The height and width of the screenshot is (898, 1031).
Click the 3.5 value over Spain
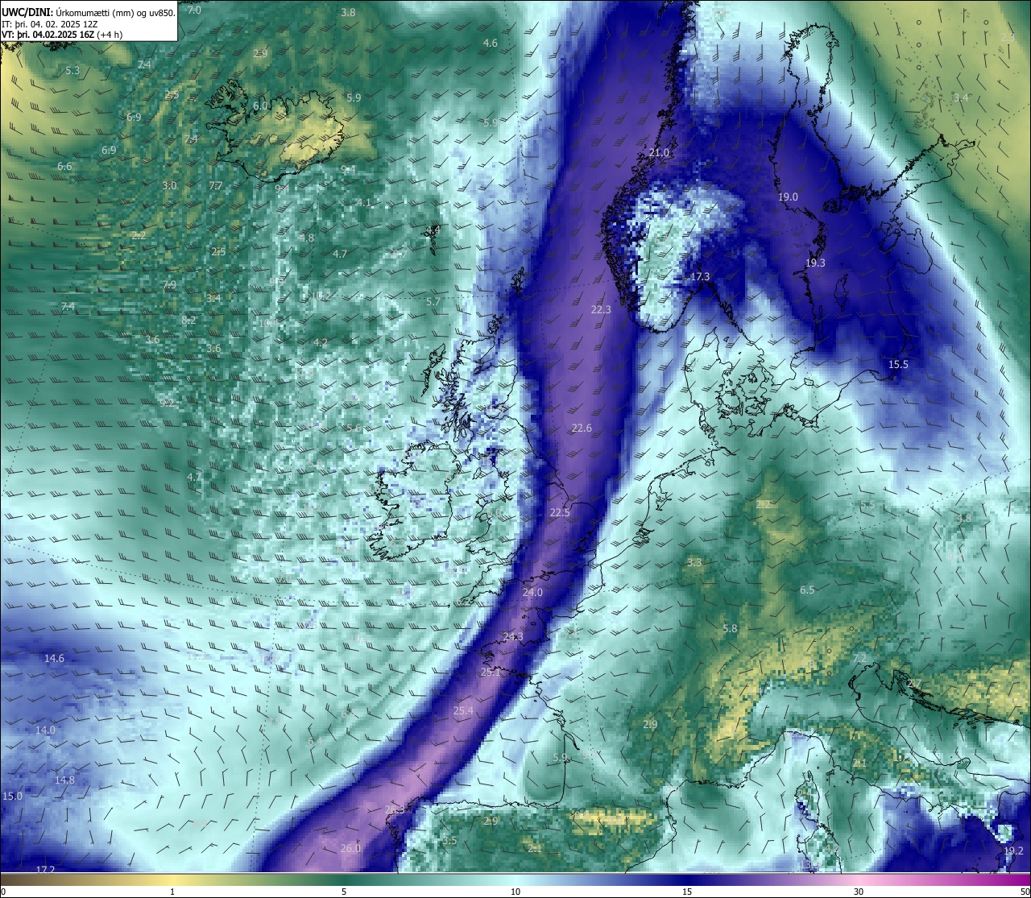449,840
